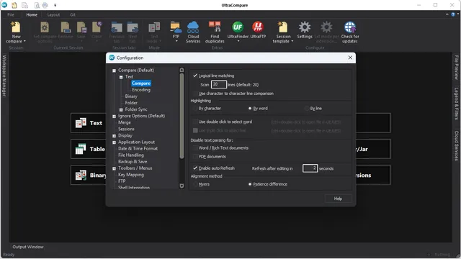The width and height of the screenshot is (461, 259).
Task: Open the FTP ribbon icon
Action: click(176, 27)
